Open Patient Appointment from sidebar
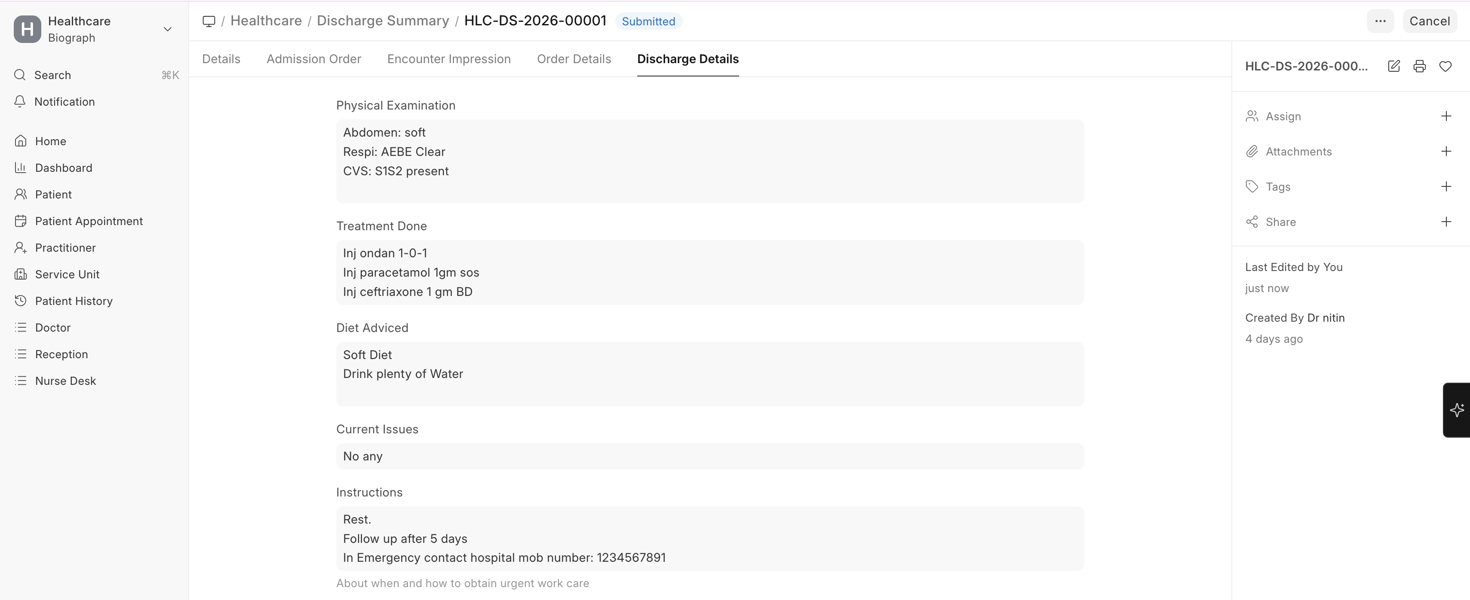Viewport: 1470px width, 600px height. click(89, 221)
